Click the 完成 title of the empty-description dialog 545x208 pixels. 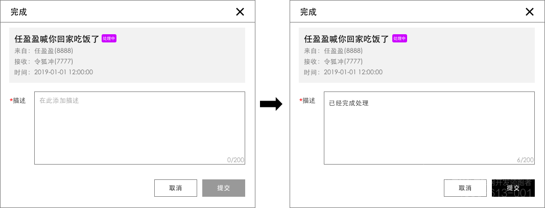[x=19, y=12]
